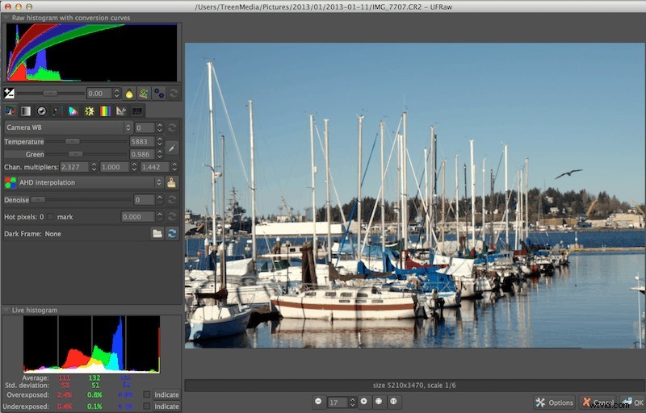Open the Lens correction tab
Image resolution: width=646 pixels, height=413 pixels.
coord(42,111)
